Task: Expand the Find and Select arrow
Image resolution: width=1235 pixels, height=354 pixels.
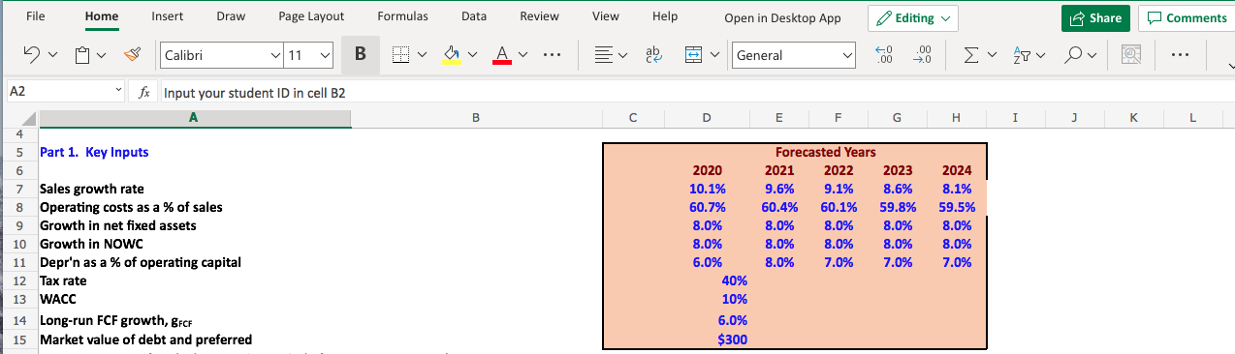Action: pos(1092,56)
